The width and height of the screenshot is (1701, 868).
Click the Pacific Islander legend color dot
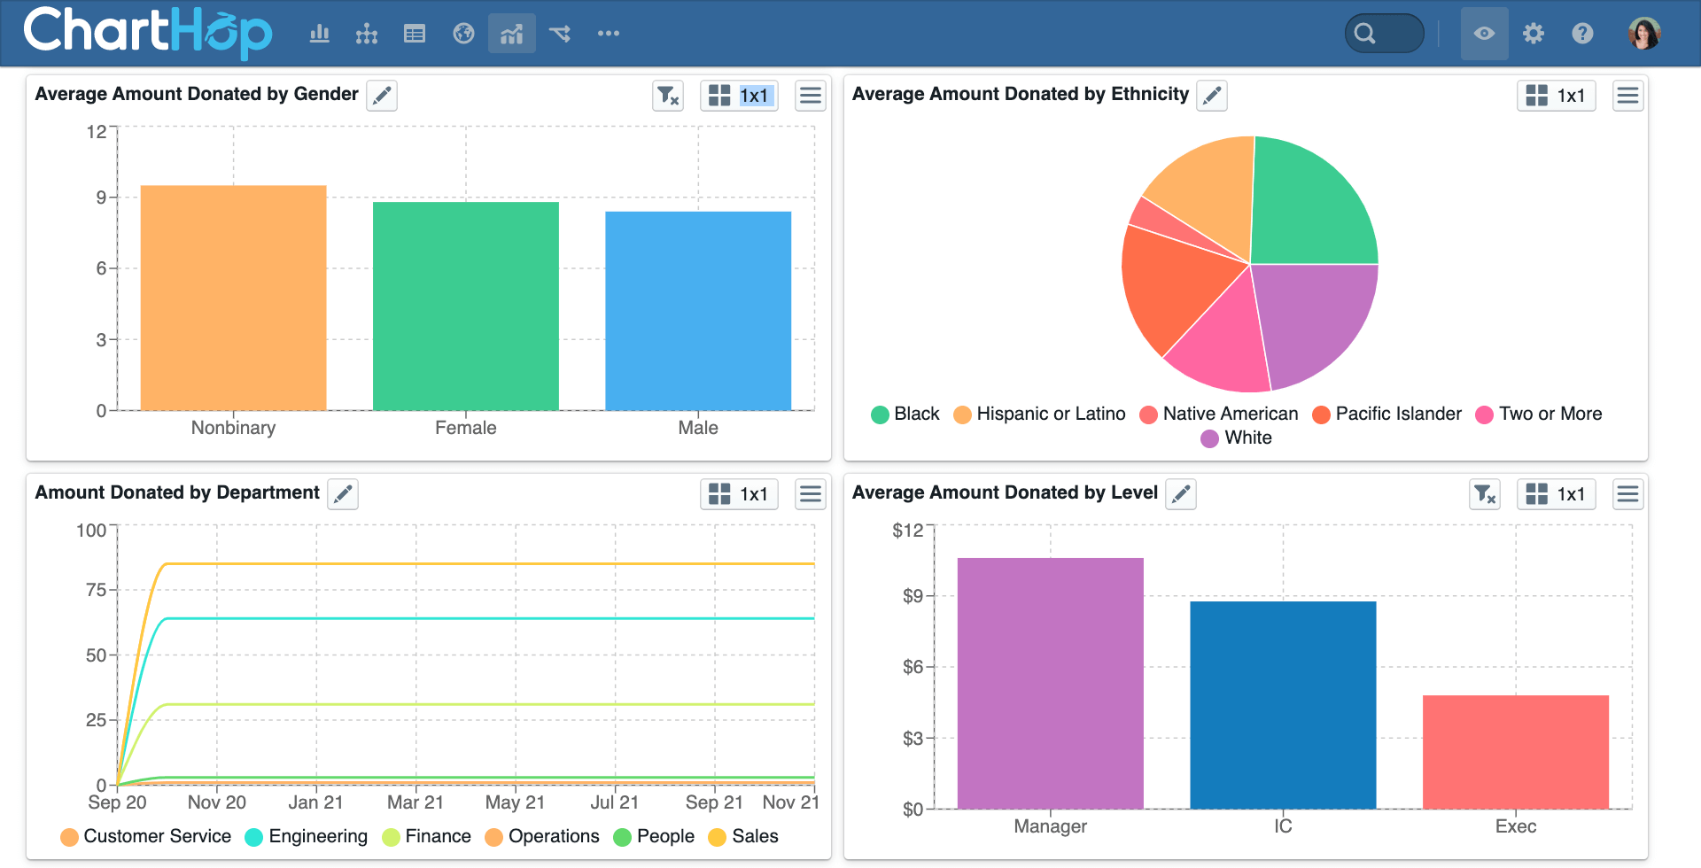click(x=1321, y=415)
